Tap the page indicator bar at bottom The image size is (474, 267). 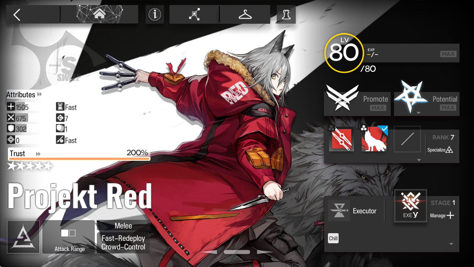237,252
